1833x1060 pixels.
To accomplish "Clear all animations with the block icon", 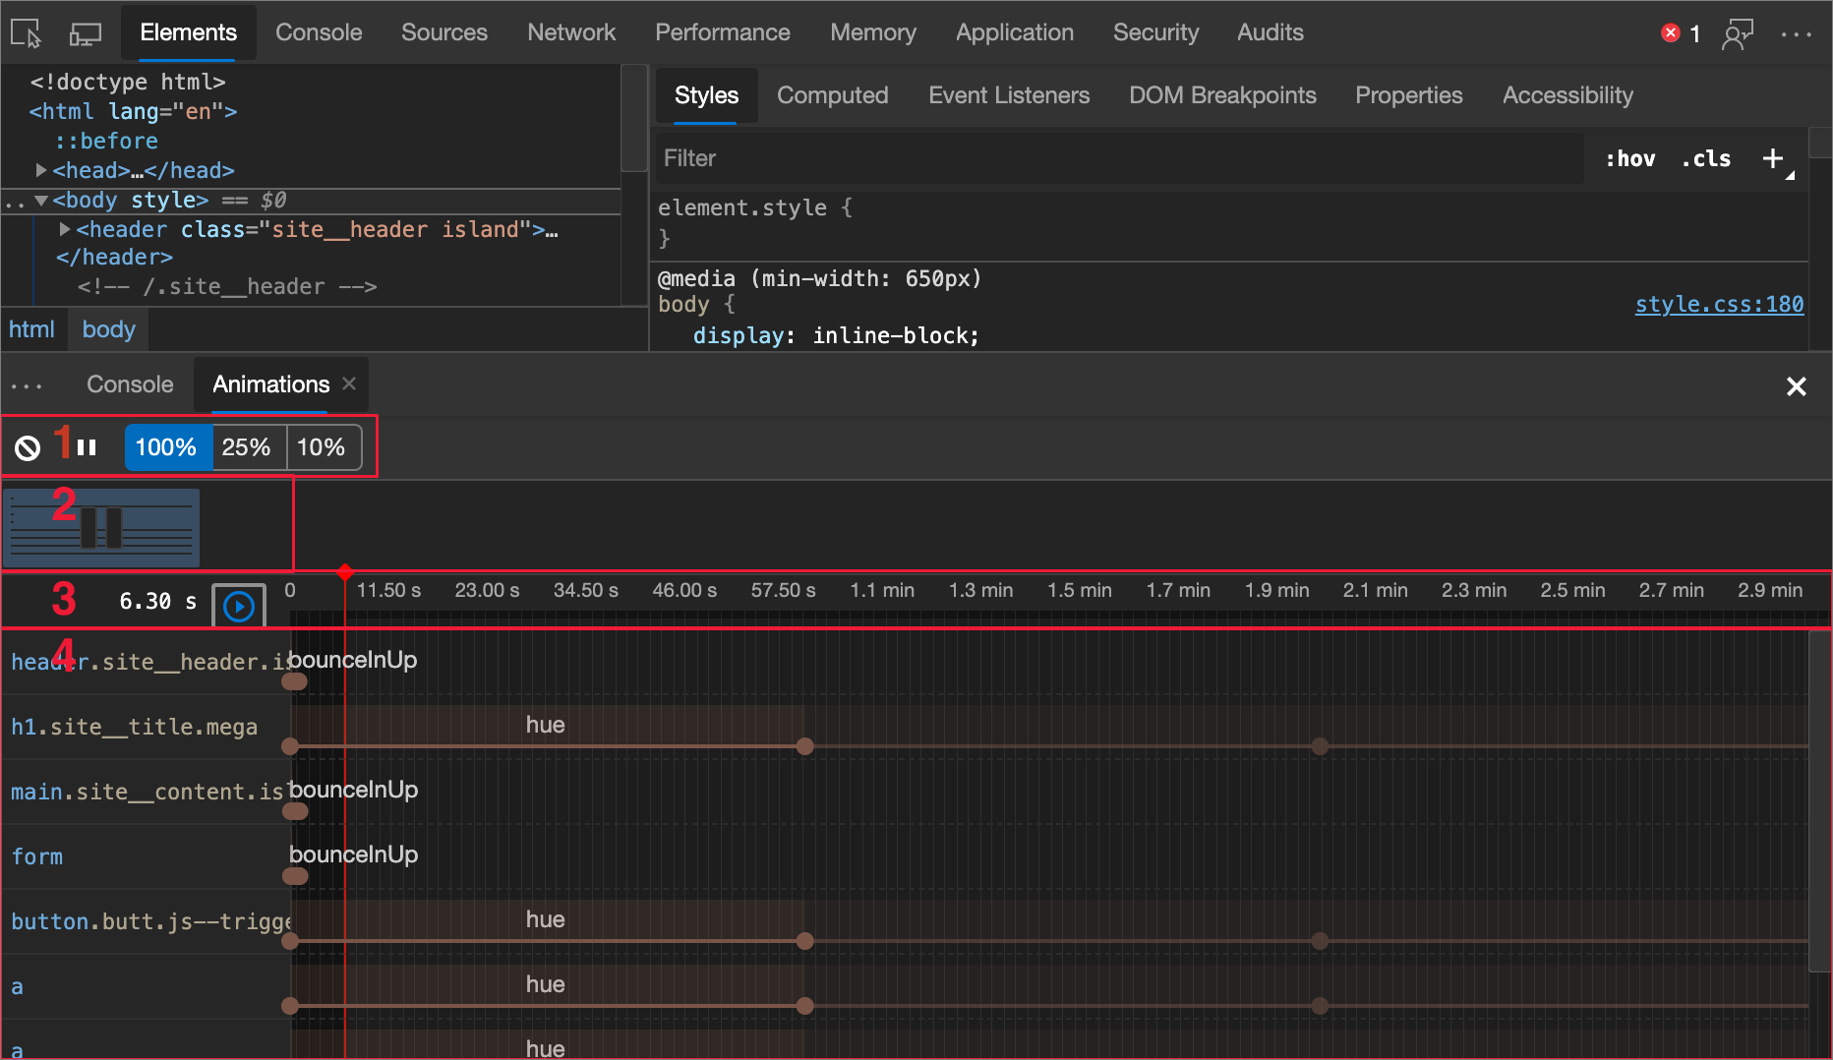I will pos(28,446).
